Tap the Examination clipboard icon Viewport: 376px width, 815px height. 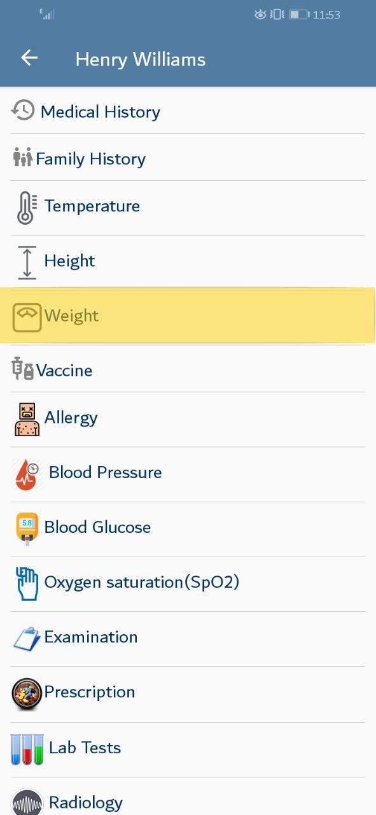27,639
